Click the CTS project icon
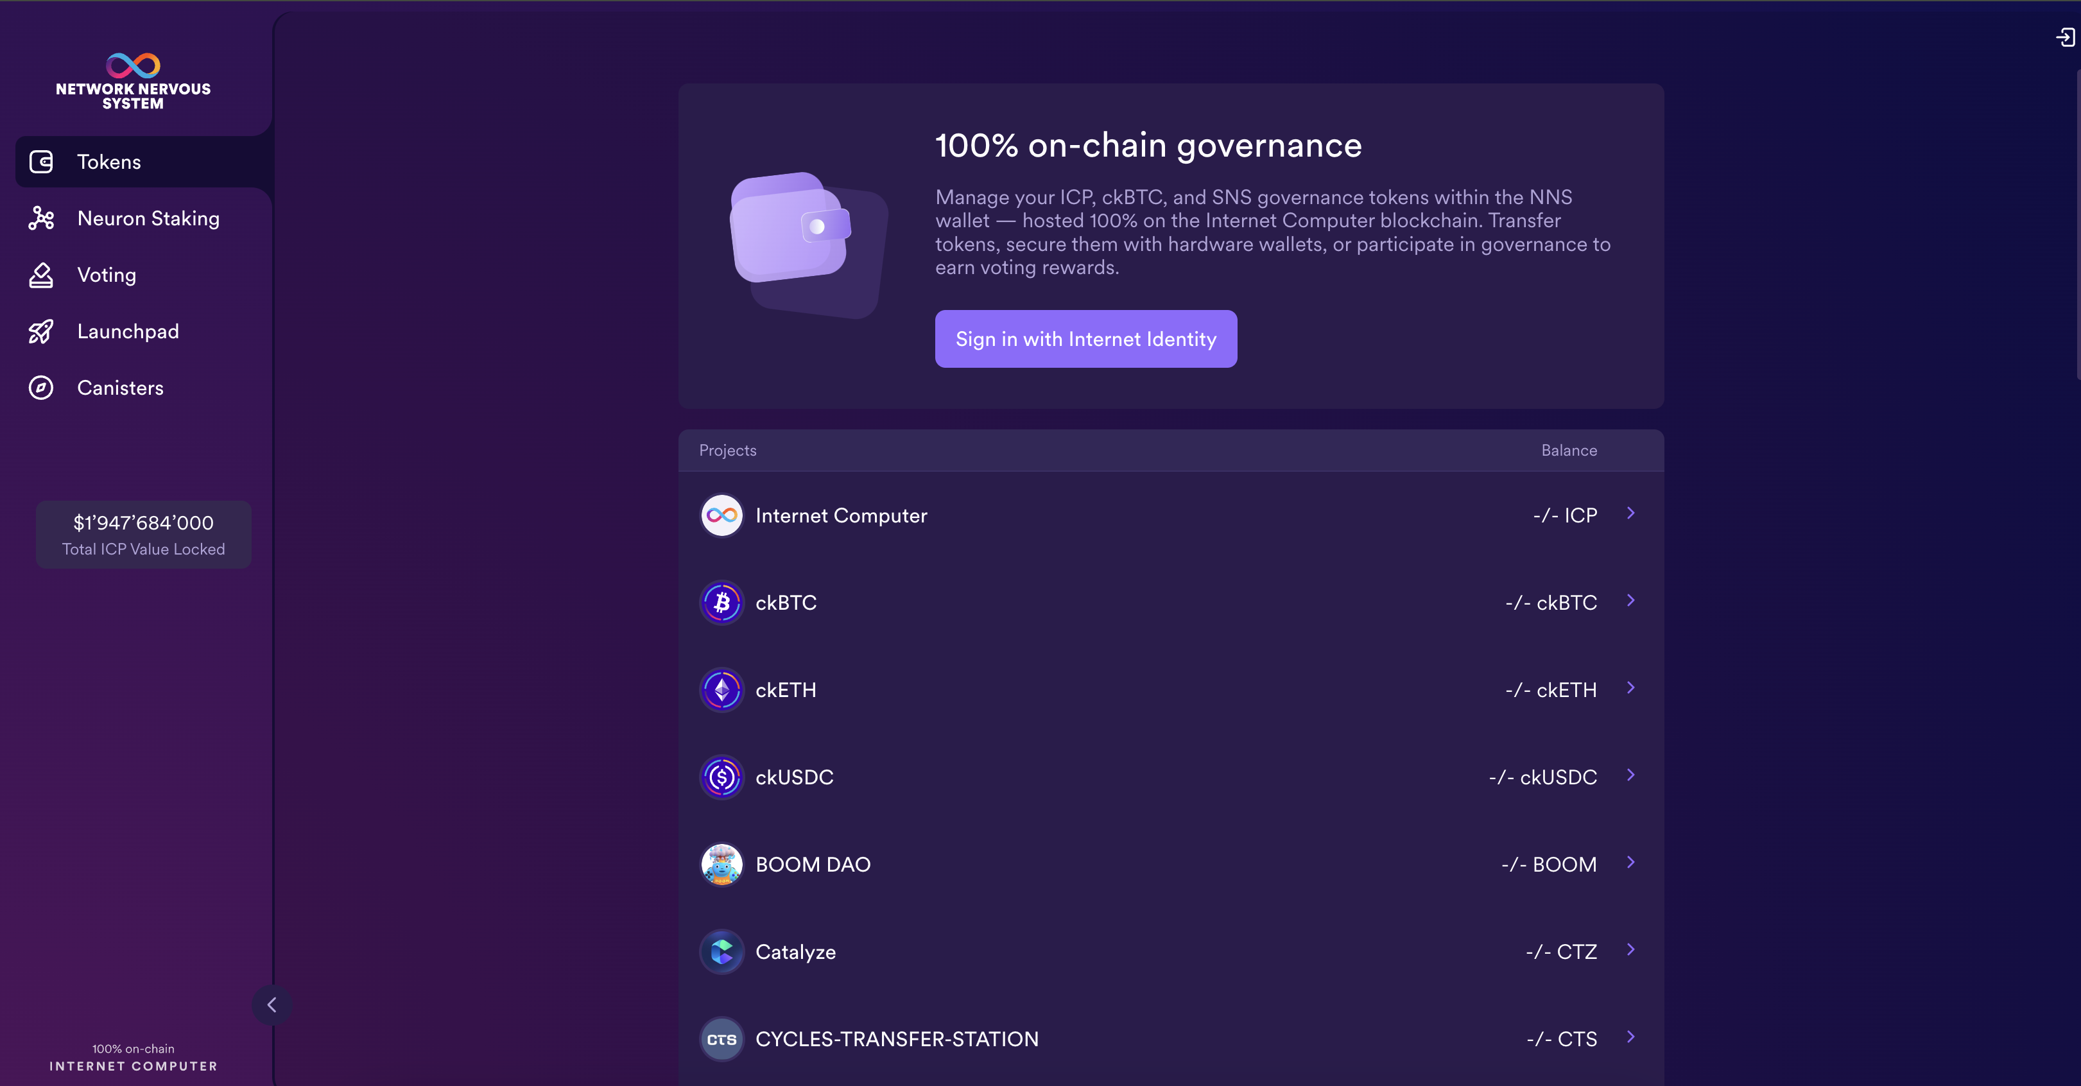 click(x=721, y=1039)
